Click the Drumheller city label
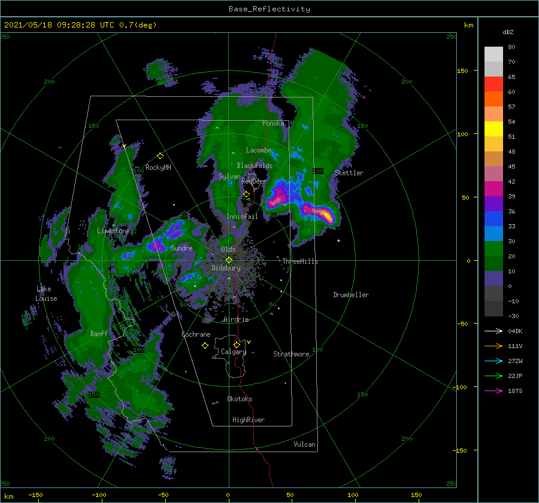The height and width of the screenshot is (503, 539). pos(351,295)
